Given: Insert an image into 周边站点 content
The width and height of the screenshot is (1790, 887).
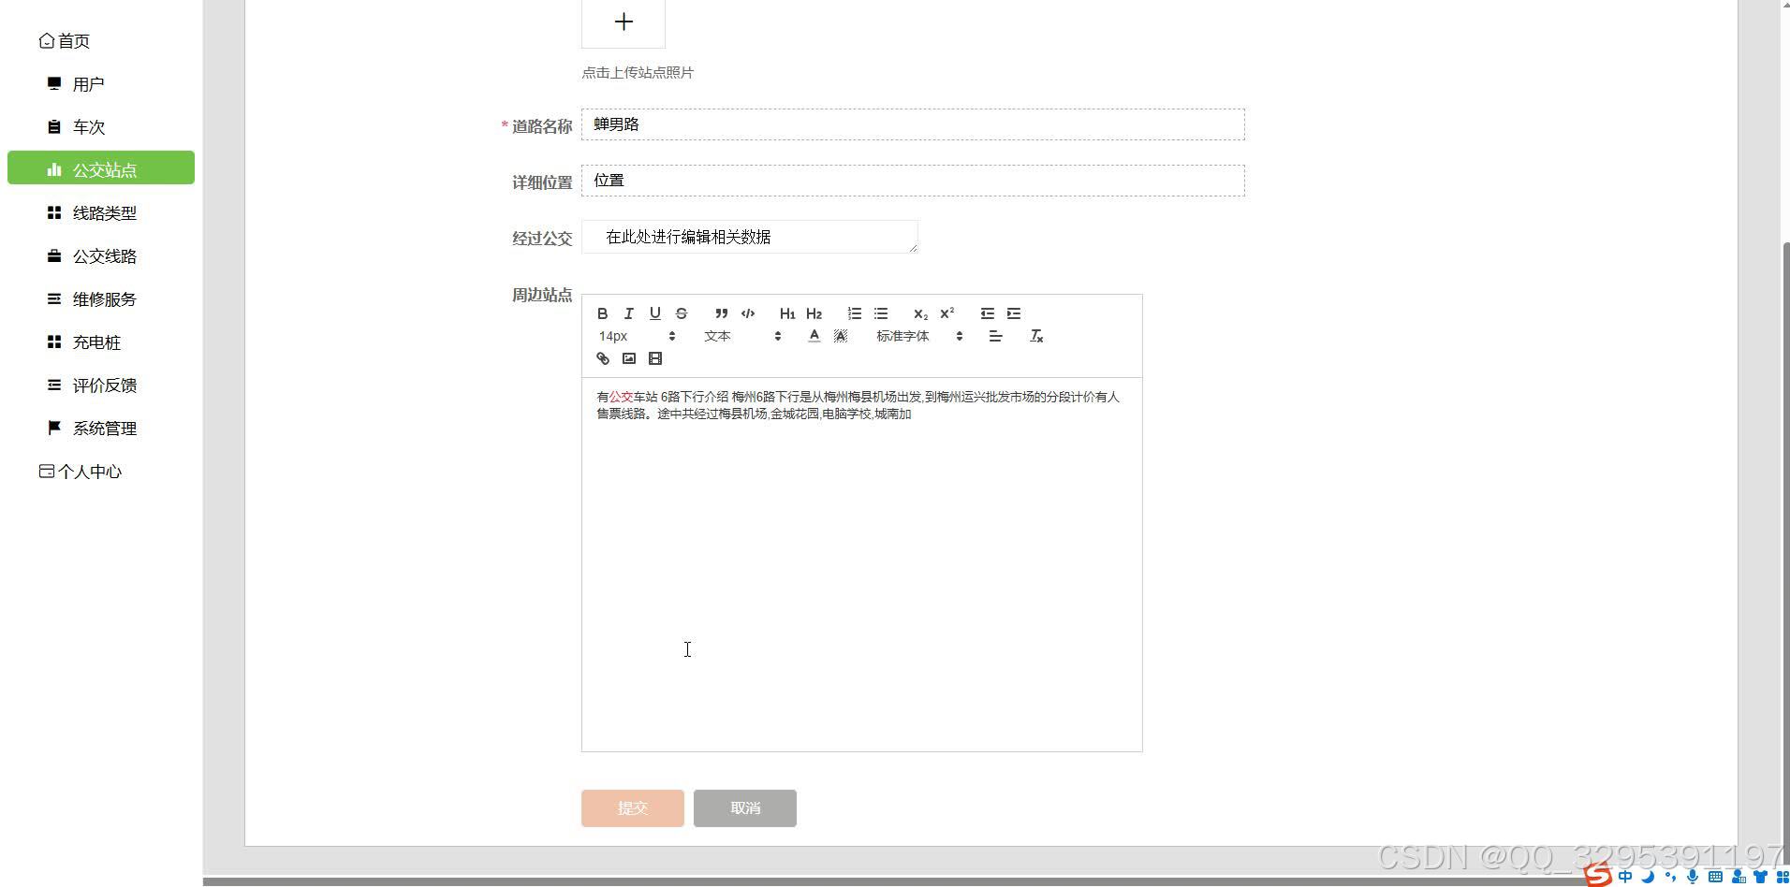Looking at the screenshot, I should pyautogui.click(x=629, y=358).
